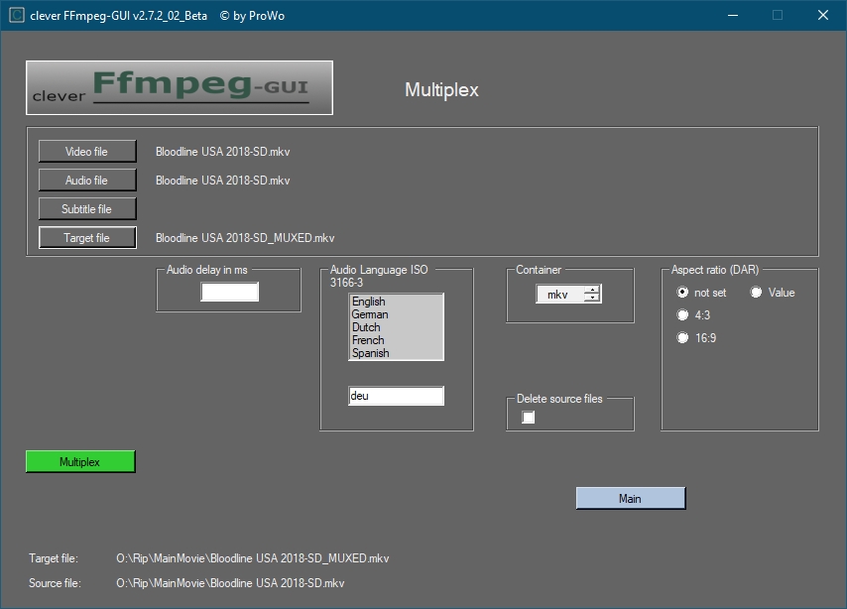Click the Source file path at bottom
Image resolution: width=847 pixels, height=609 pixels.
tap(230, 583)
